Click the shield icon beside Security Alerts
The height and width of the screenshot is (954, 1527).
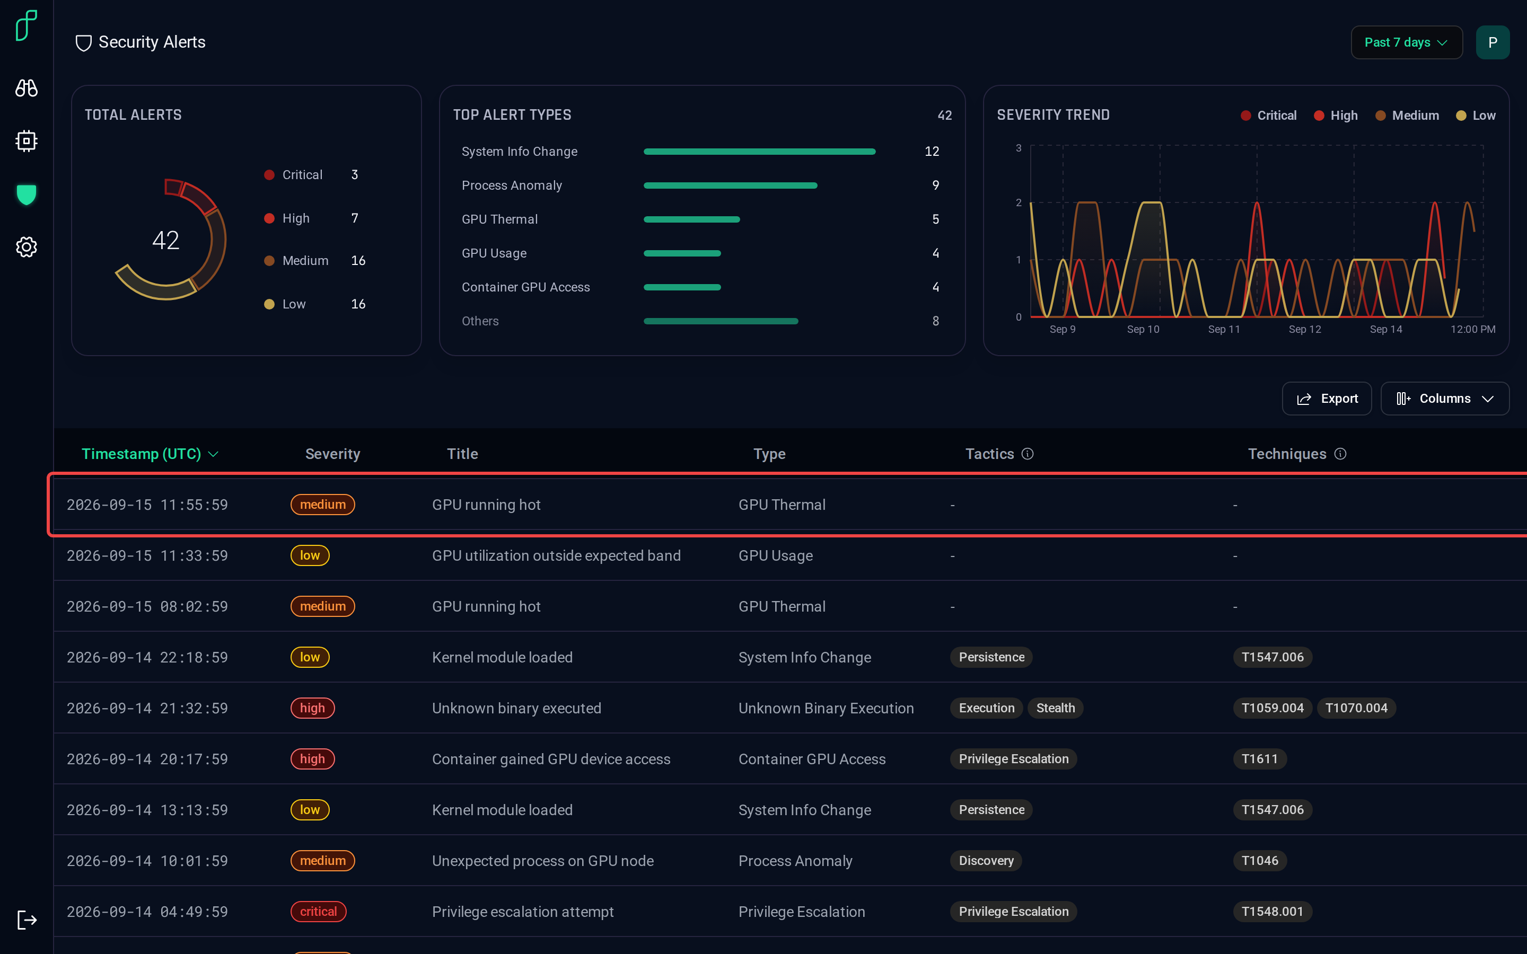pyautogui.click(x=83, y=43)
